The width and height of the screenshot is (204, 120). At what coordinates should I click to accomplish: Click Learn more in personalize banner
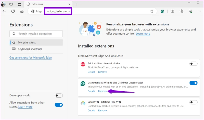pyautogui.click(x=143, y=34)
